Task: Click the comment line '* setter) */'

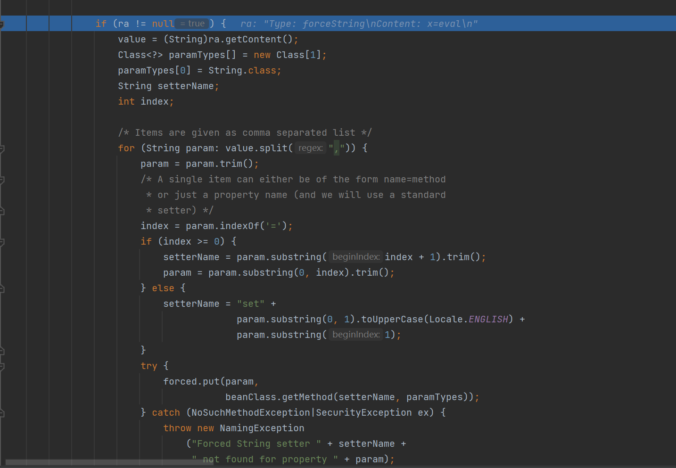Action: click(180, 210)
